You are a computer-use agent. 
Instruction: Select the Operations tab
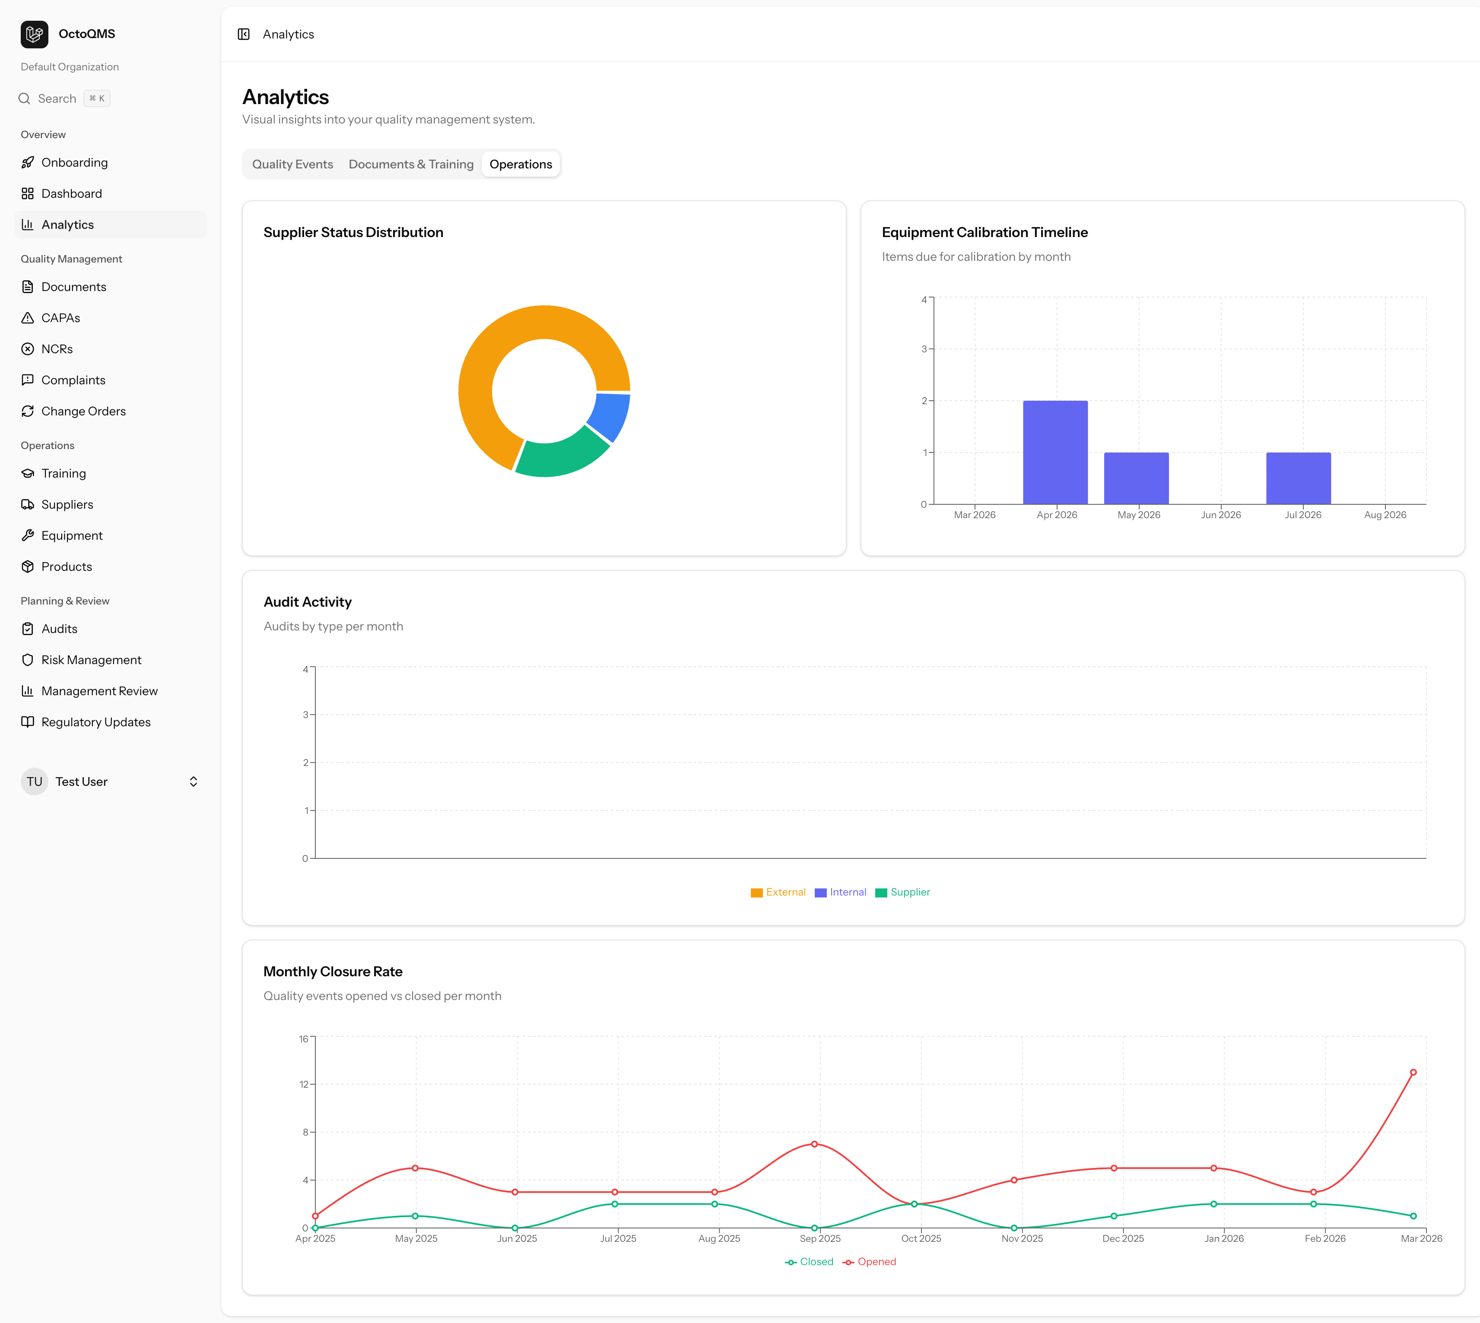coord(521,164)
